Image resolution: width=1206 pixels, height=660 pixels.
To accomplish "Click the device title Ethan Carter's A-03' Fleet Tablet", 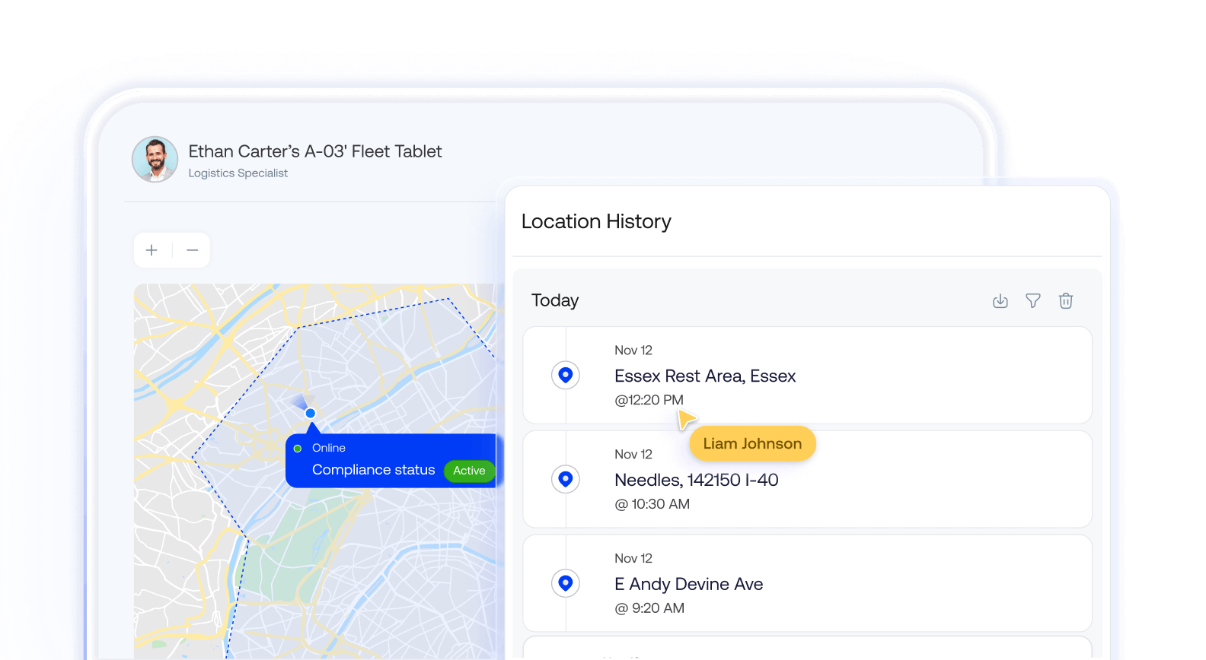I will [x=315, y=151].
